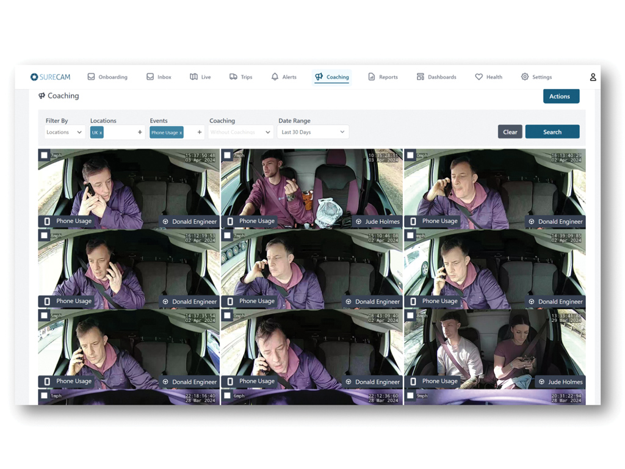
Task: Click the Health heart icon
Action: [x=479, y=76]
